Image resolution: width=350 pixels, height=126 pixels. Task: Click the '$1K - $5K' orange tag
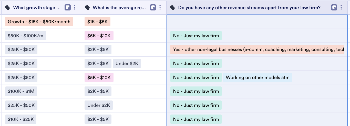click(97, 22)
